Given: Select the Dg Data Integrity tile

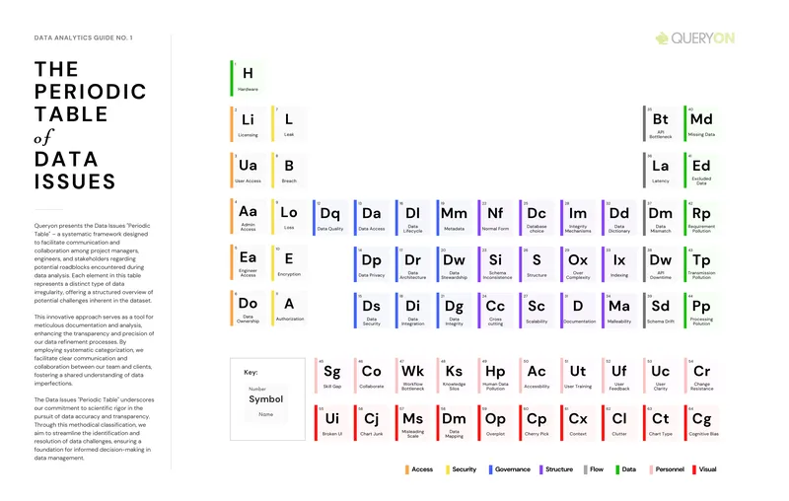Looking at the screenshot, I should point(455,311).
